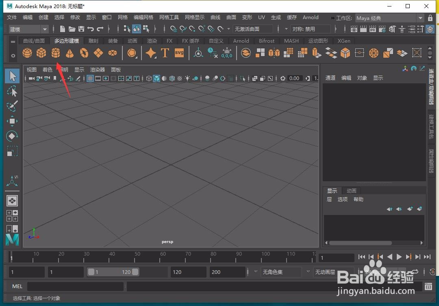The width and height of the screenshot is (439, 306).
Task: Open the 编辑网格 menu
Action: point(143,17)
